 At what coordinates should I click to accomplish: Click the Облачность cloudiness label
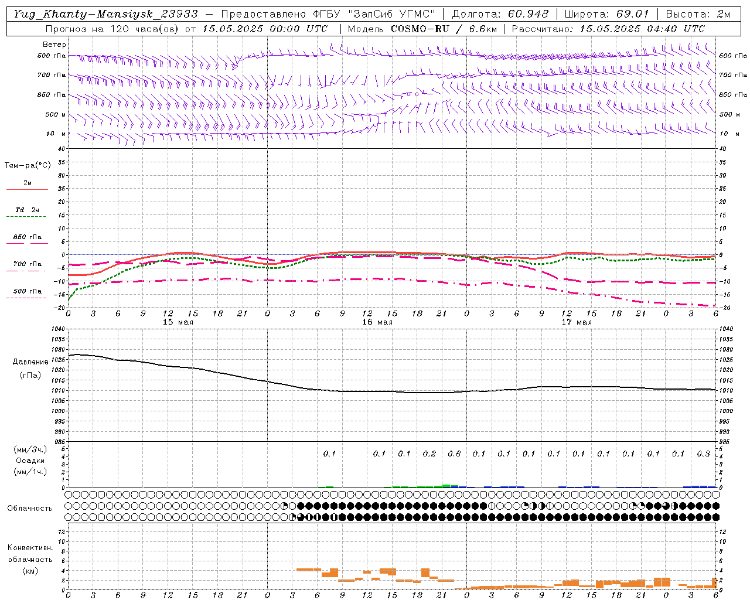(x=30, y=509)
